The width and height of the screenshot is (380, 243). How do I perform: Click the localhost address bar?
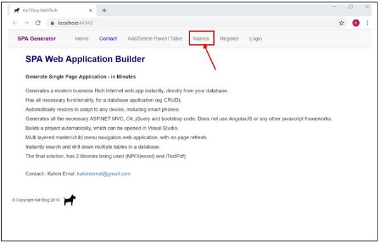[x=191, y=23]
